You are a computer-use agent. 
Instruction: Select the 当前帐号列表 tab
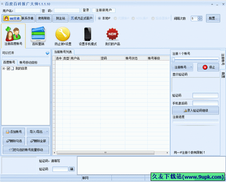63,52
